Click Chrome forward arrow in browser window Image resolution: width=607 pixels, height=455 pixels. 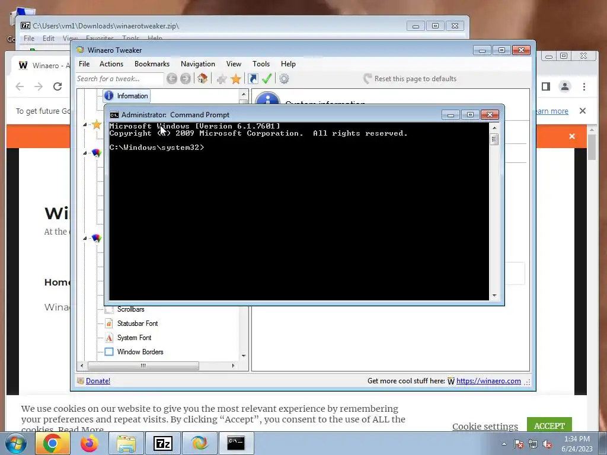pos(39,86)
